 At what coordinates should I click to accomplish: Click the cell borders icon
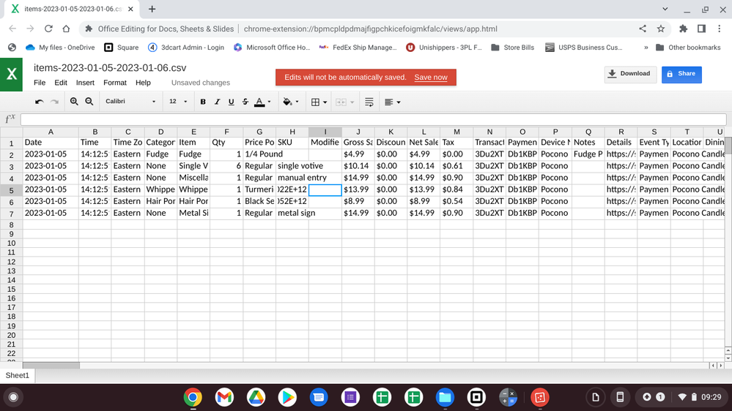pyautogui.click(x=316, y=102)
